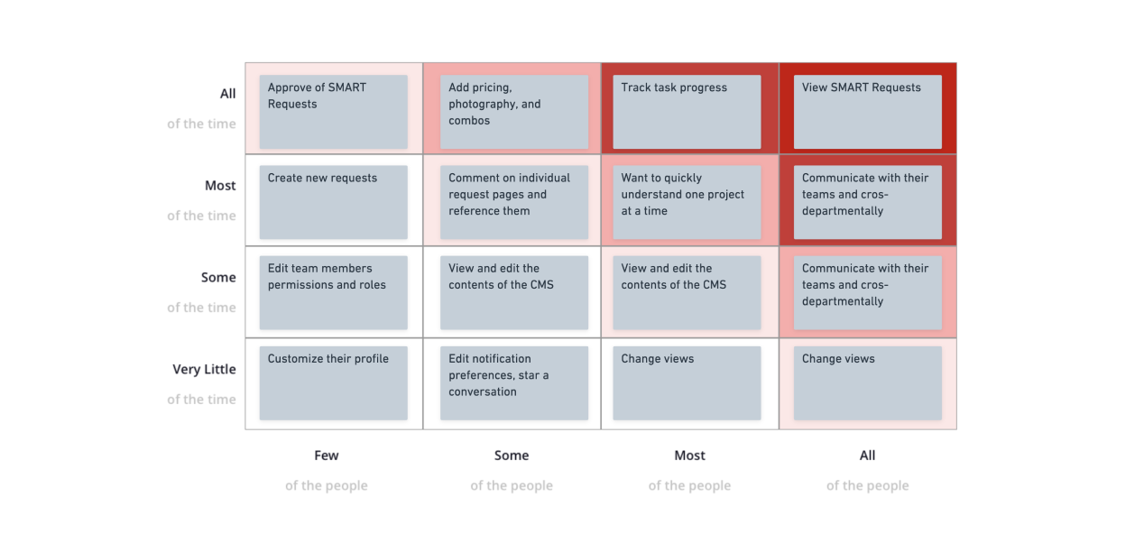Click the Most of the people column label

689,455
